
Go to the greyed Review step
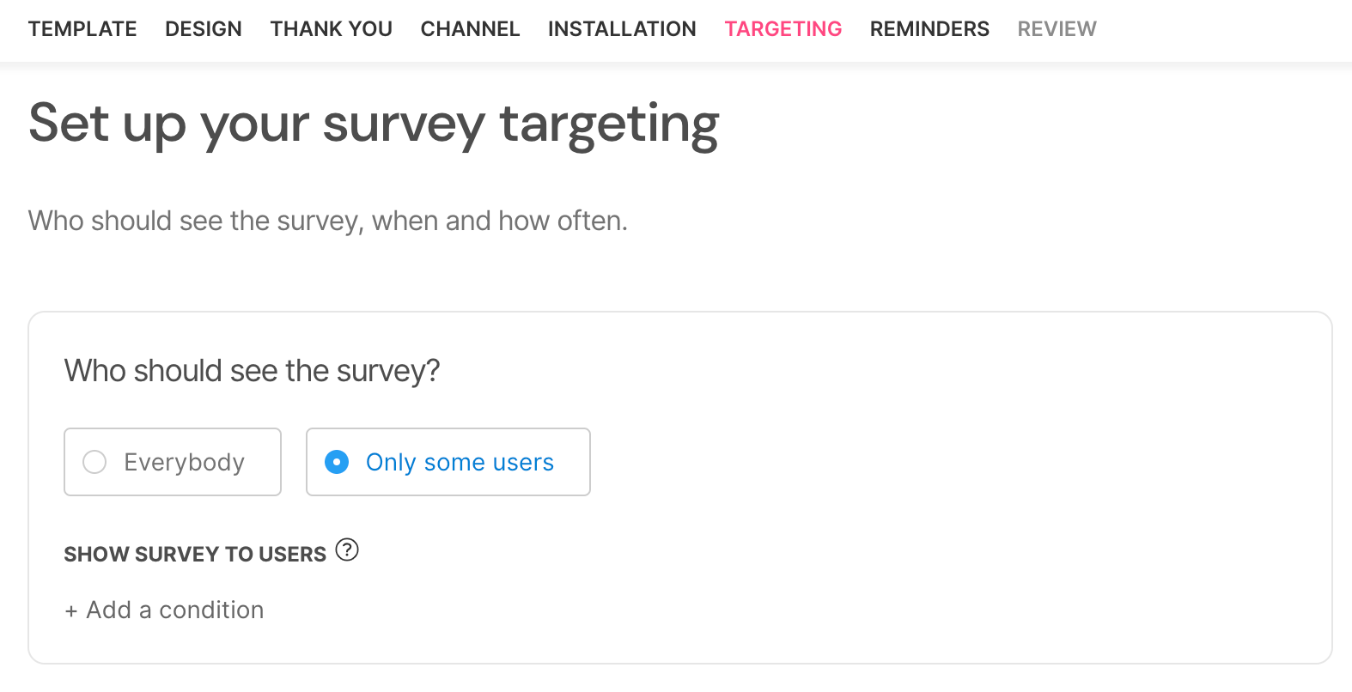1057,29
